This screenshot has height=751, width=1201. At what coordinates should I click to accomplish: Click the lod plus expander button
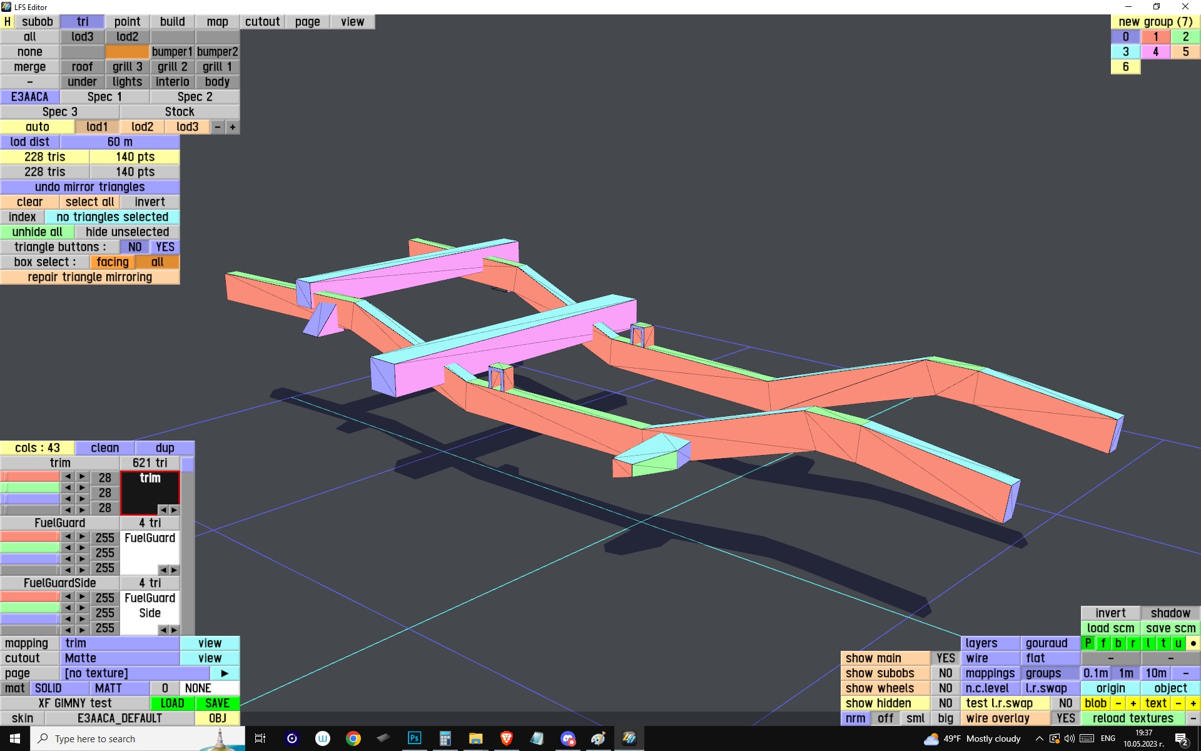coord(232,127)
